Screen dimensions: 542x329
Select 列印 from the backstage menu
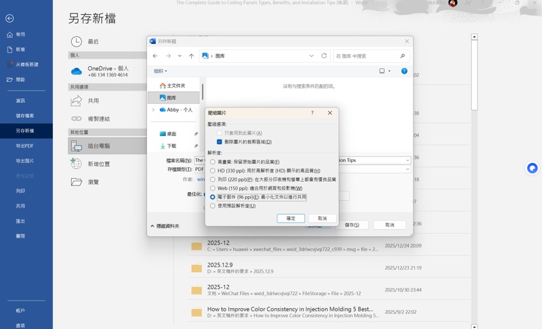20,191
